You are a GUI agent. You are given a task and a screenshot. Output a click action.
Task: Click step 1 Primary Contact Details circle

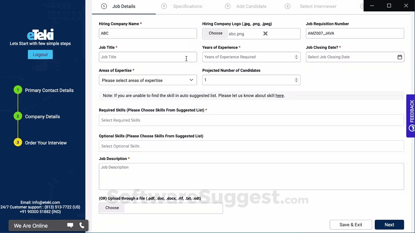click(x=18, y=90)
